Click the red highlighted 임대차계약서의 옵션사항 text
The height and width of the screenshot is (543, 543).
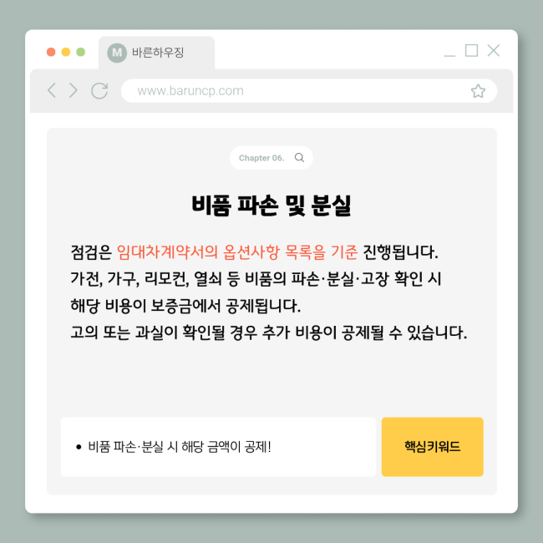coord(198,251)
